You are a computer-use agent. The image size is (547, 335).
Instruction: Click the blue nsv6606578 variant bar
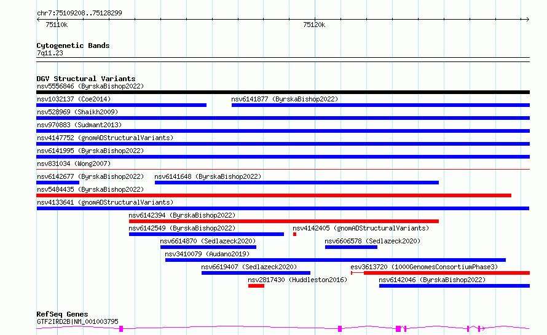352,247
